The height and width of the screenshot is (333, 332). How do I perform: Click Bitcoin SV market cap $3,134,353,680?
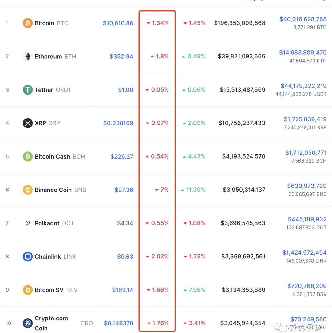pos(243,290)
